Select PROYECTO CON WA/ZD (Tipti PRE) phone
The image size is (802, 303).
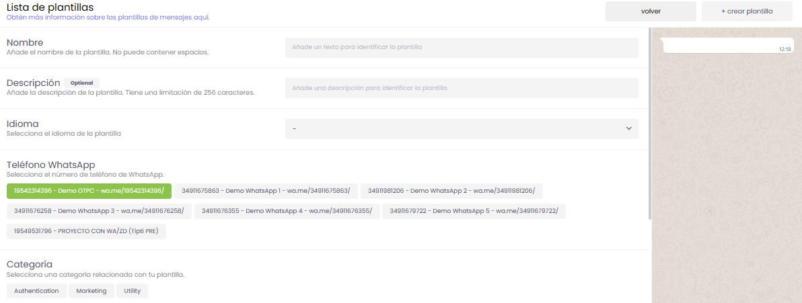pos(86,231)
